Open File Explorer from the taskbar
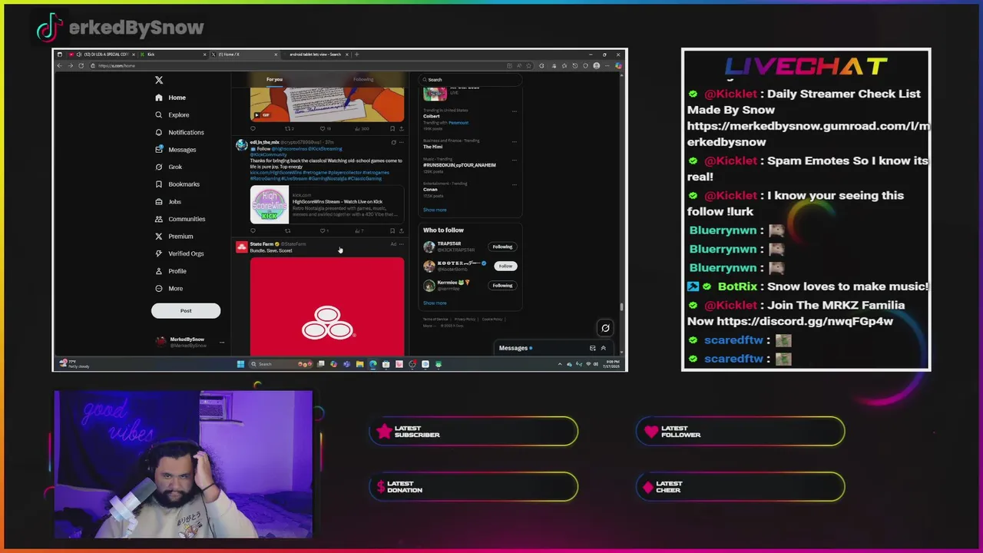The height and width of the screenshot is (553, 983). 359,364
